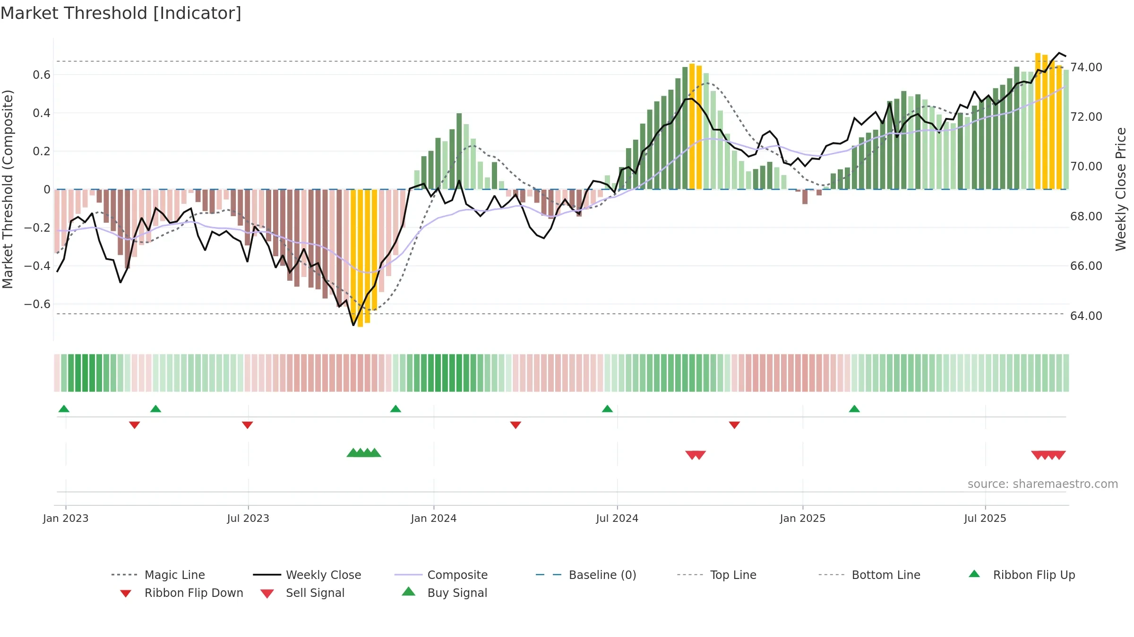Click the sell signal cluster near September 2025
Screen dimensions: 1134x637
tap(1048, 455)
